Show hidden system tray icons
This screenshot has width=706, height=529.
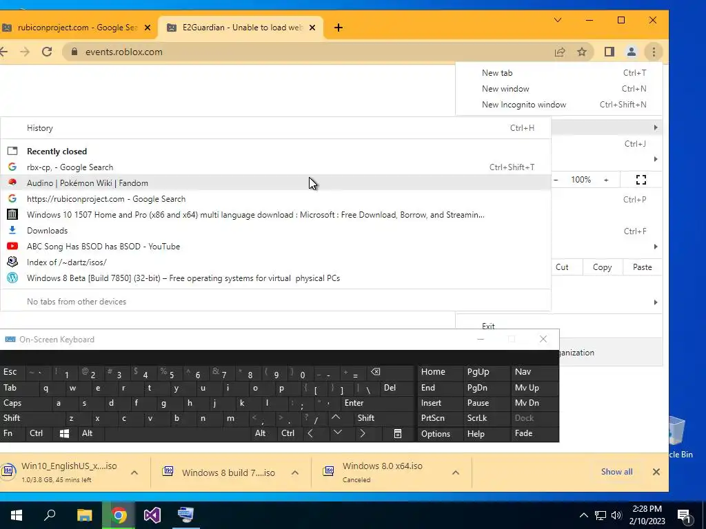583,515
